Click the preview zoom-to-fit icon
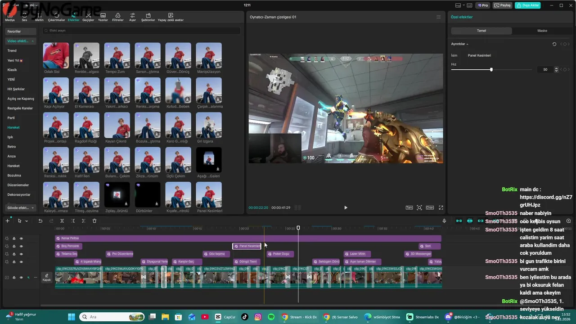The height and width of the screenshot is (324, 576). 419,207
